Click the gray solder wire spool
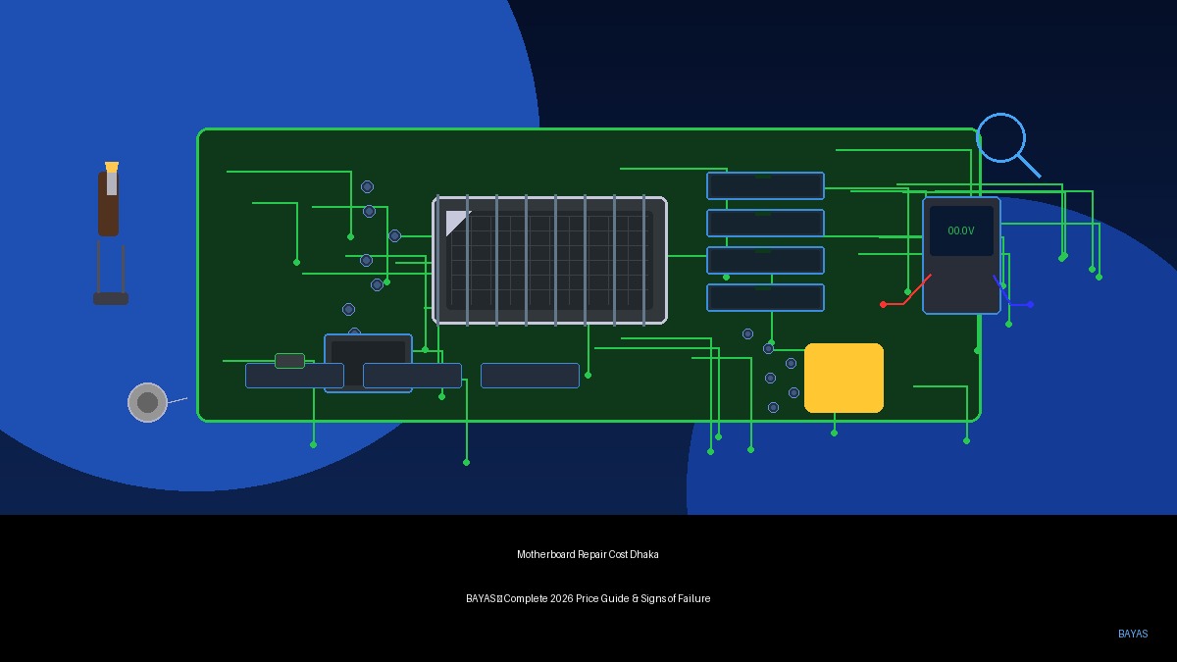Screen dimensions: 1177x662 point(147,402)
